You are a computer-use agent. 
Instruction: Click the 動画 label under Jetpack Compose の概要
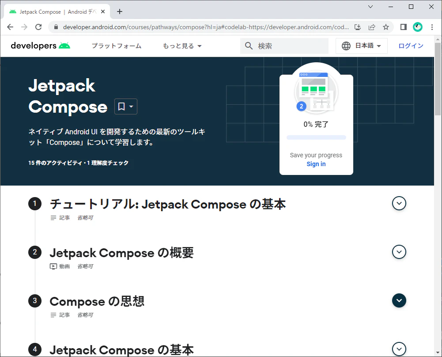pyautogui.click(x=64, y=266)
